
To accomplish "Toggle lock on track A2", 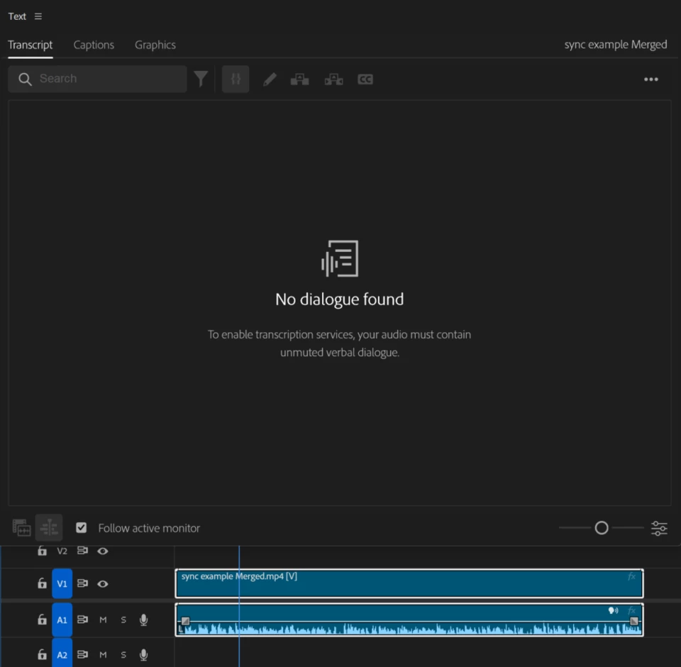I will pos(42,654).
